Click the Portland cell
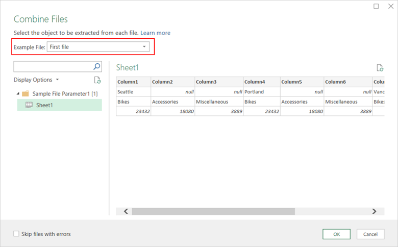 pos(262,92)
